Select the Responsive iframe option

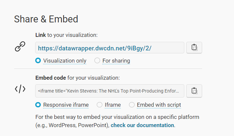point(38,105)
